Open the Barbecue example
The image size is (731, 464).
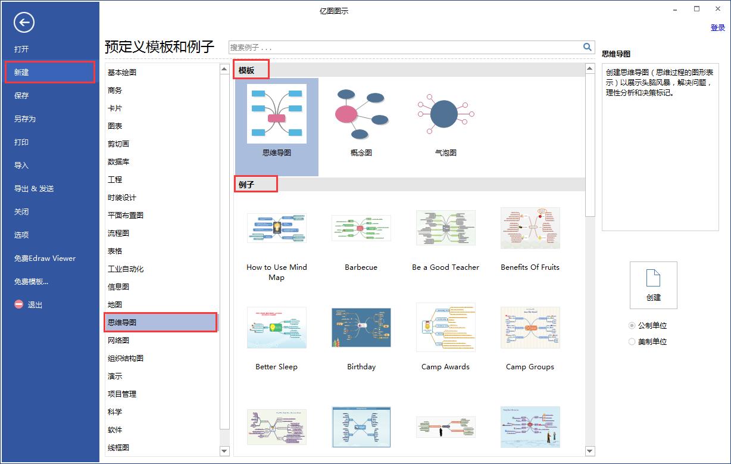click(361, 228)
